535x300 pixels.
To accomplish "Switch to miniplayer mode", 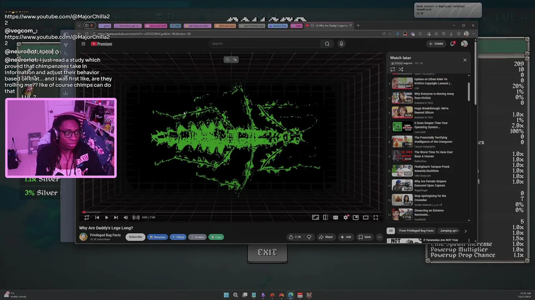I will coord(355,217).
